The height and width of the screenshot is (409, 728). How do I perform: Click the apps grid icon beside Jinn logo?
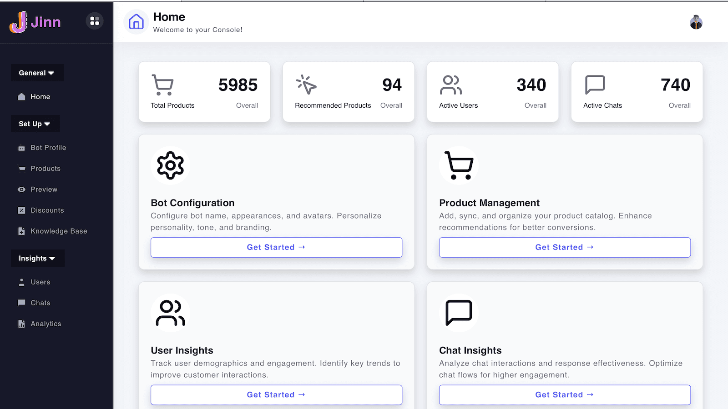(94, 20)
